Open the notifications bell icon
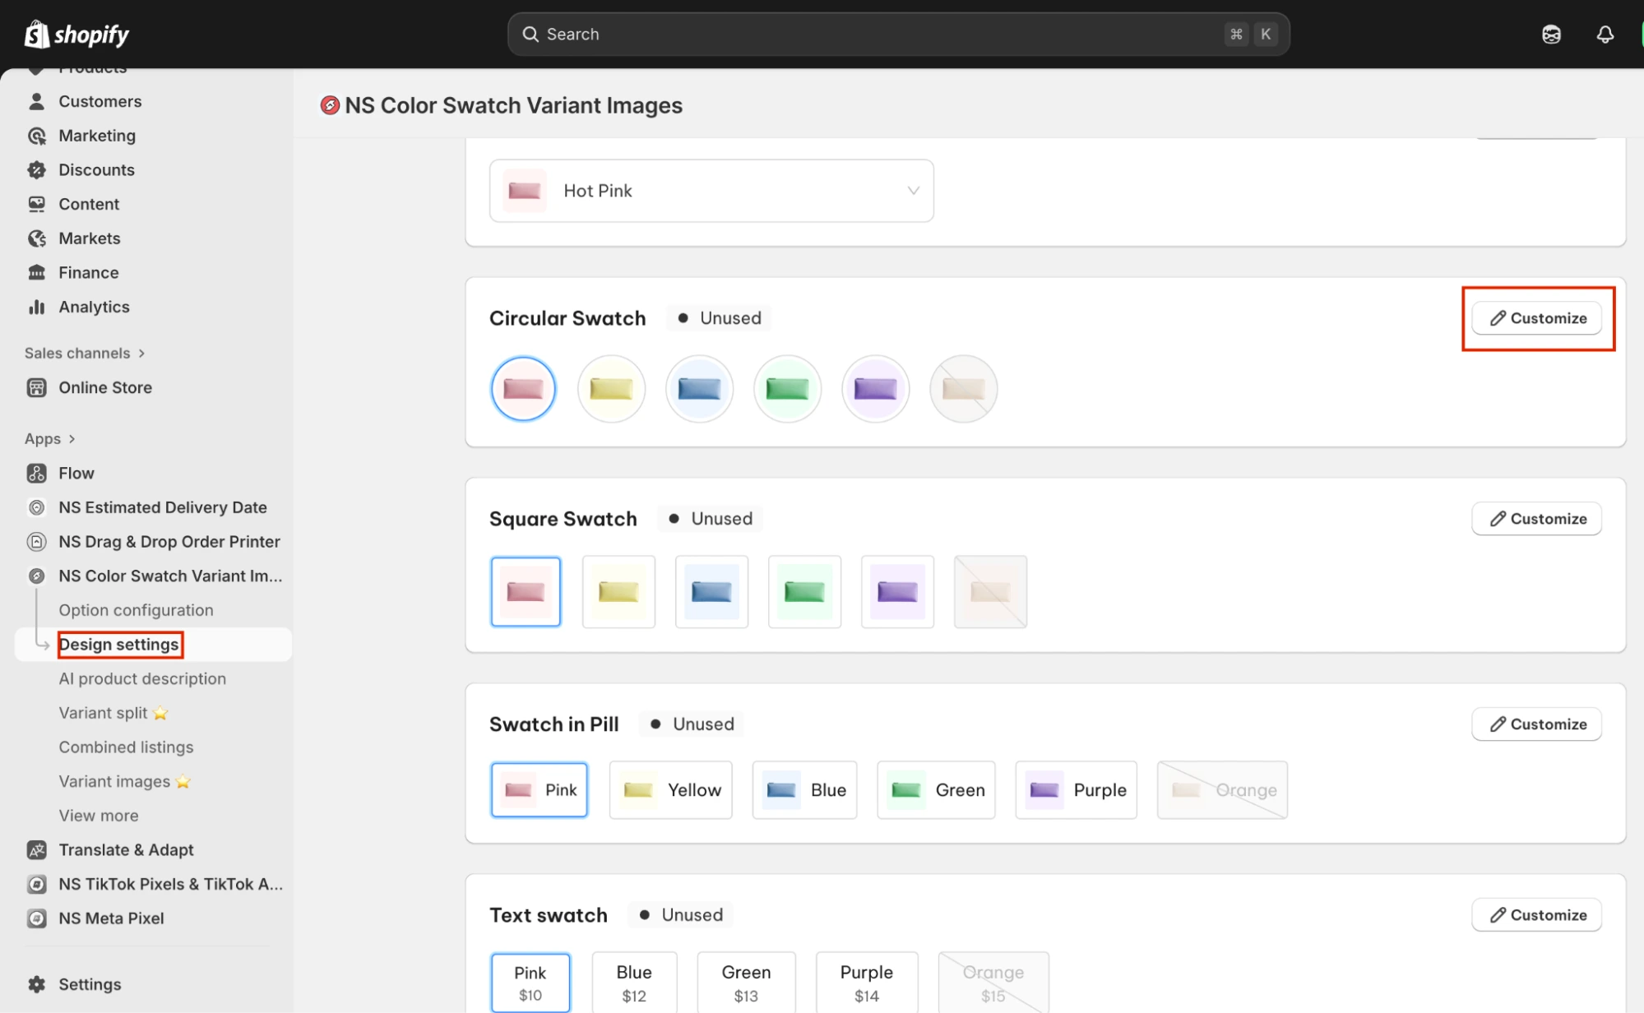 [x=1605, y=35]
